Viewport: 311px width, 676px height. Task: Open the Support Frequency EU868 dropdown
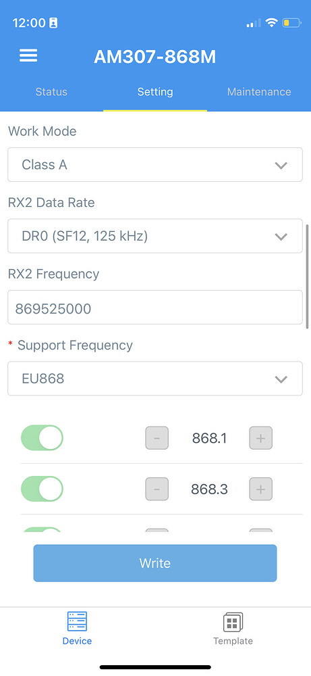(155, 379)
